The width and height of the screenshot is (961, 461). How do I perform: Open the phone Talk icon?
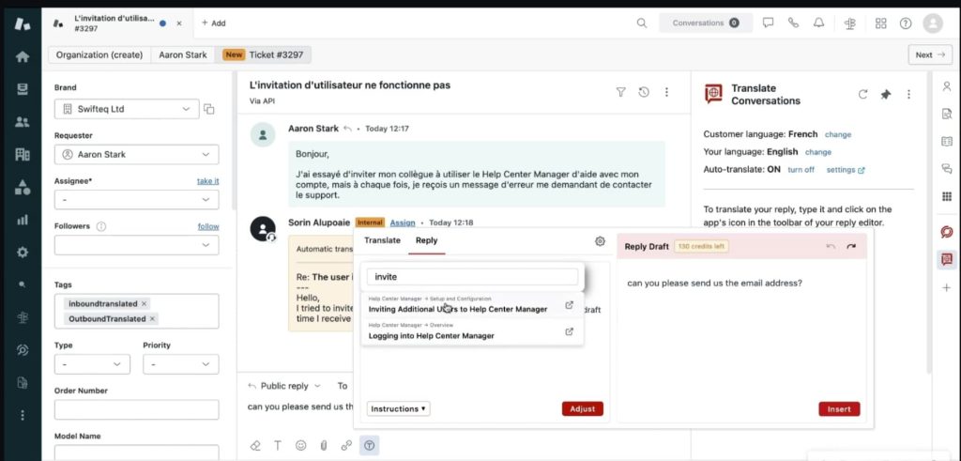(x=794, y=23)
